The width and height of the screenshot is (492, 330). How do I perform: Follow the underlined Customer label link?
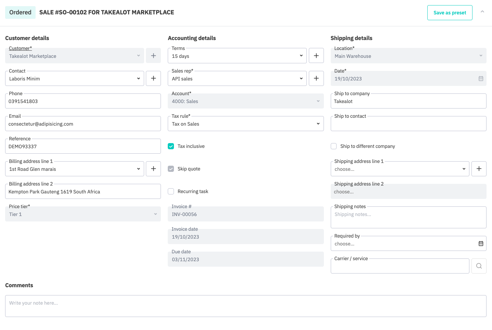tap(20, 48)
